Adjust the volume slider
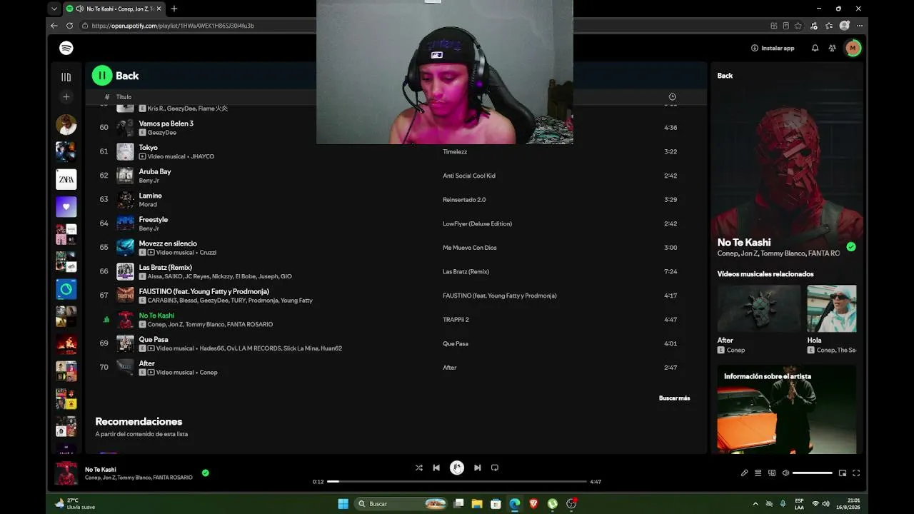 click(x=813, y=473)
